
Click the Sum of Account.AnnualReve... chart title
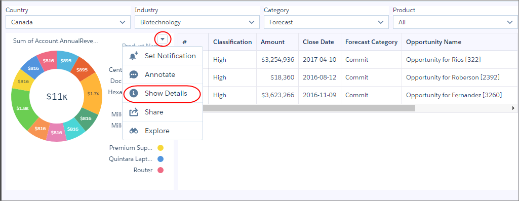[56, 41]
